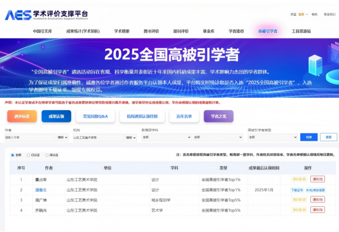Open the 中国引文库 nav item
Screen dimensions: 339x232
[x=42, y=31]
